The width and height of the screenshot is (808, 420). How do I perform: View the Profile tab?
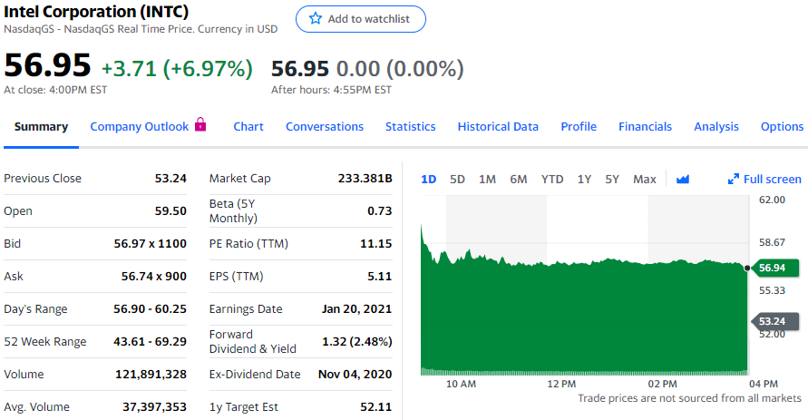point(579,127)
